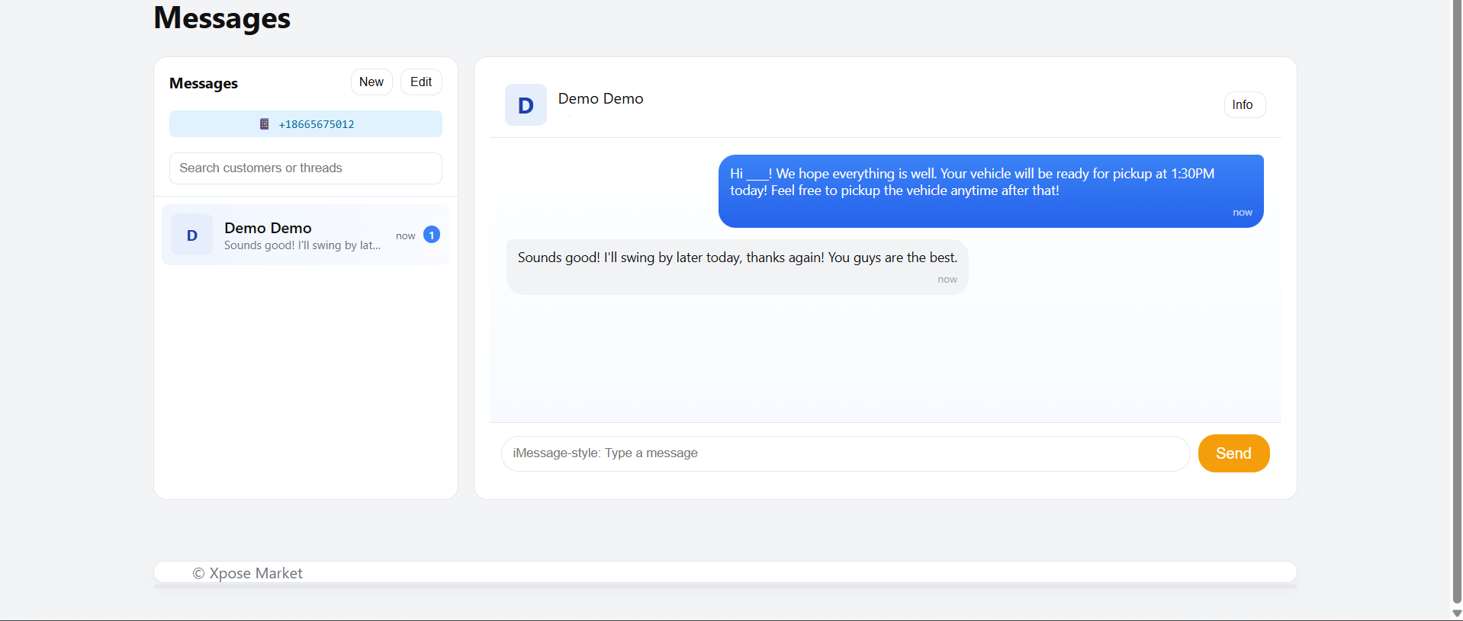
Task: Click the 'now' timestamp on blue message
Action: [x=1243, y=213]
